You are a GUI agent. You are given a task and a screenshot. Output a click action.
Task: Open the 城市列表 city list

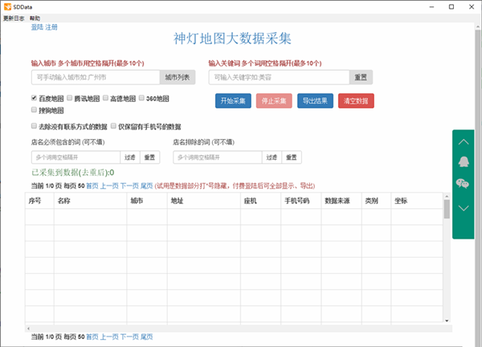pyautogui.click(x=178, y=77)
